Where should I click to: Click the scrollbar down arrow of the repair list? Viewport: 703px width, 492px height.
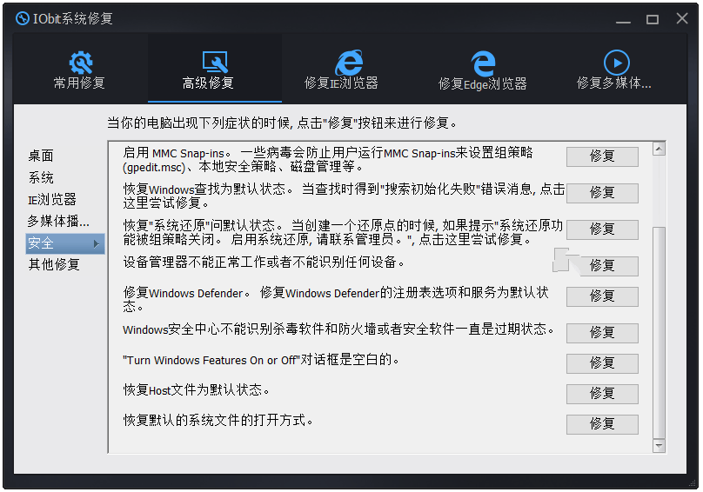coord(659,445)
